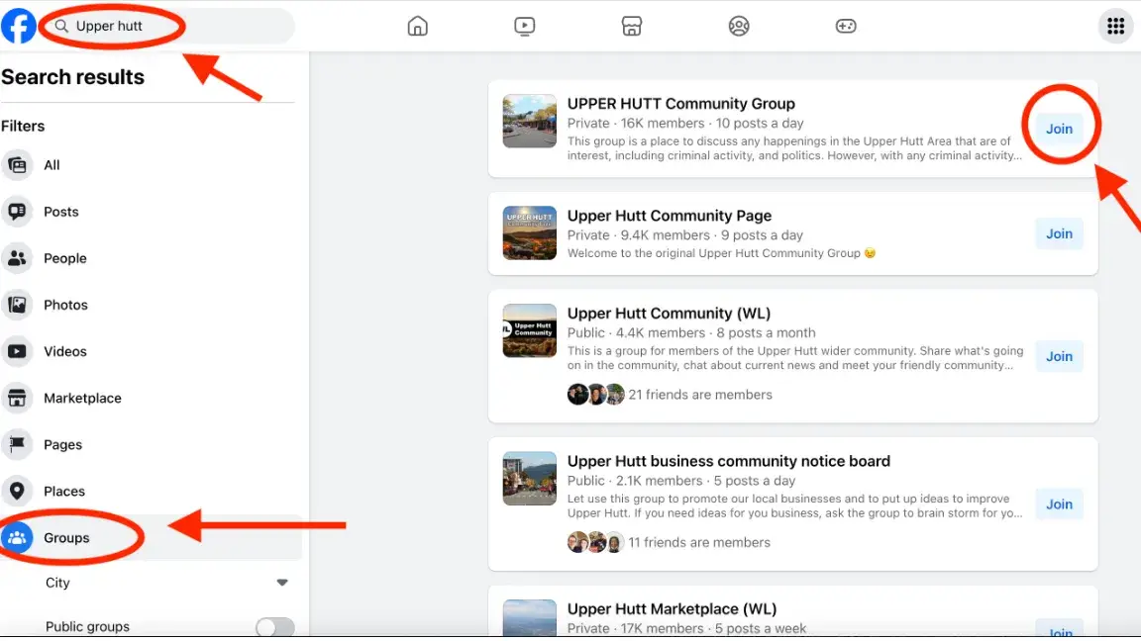Toggle the Public groups switch

click(275, 626)
